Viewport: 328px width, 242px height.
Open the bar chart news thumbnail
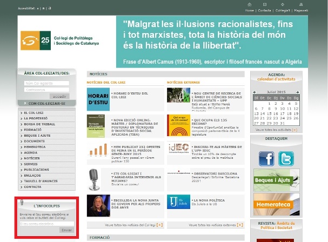pyautogui.click(x=98, y=150)
